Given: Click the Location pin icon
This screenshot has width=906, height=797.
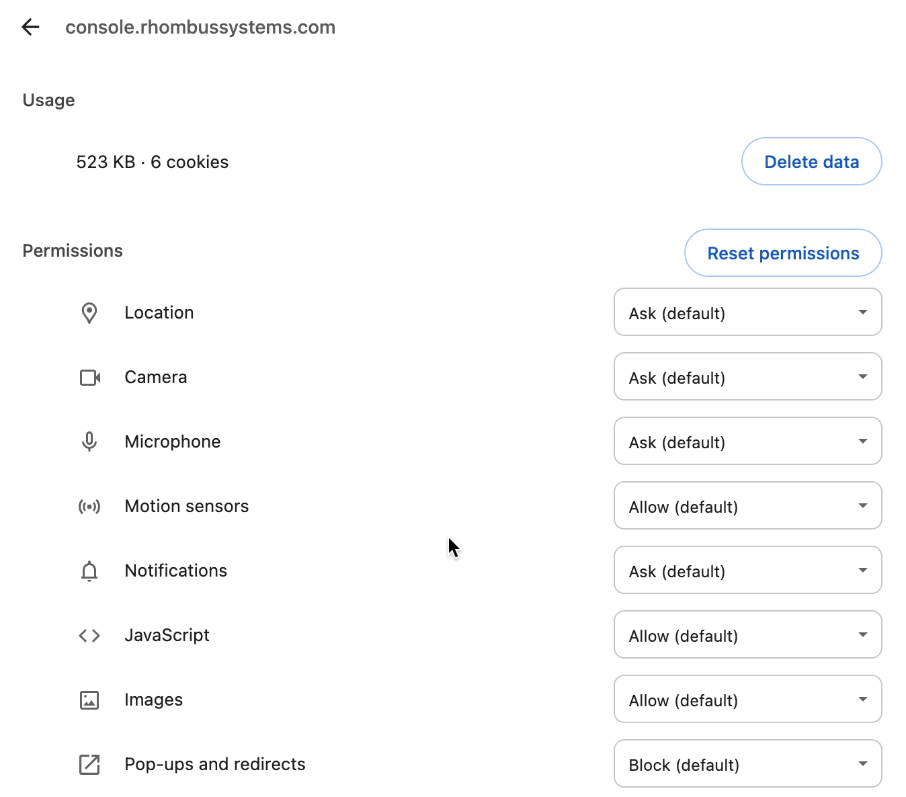Looking at the screenshot, I should coord(89,313).
